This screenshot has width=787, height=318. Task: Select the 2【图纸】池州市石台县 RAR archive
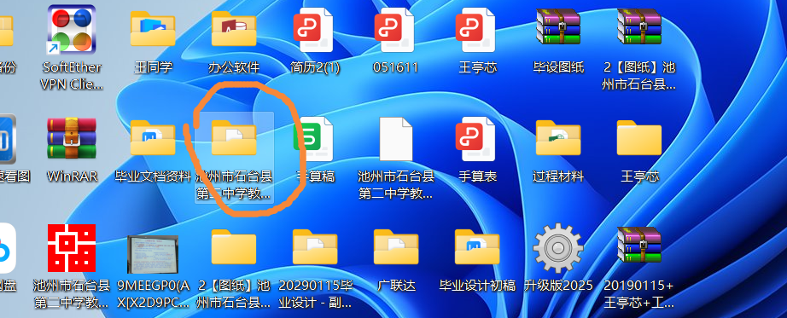tap(639, 27)
